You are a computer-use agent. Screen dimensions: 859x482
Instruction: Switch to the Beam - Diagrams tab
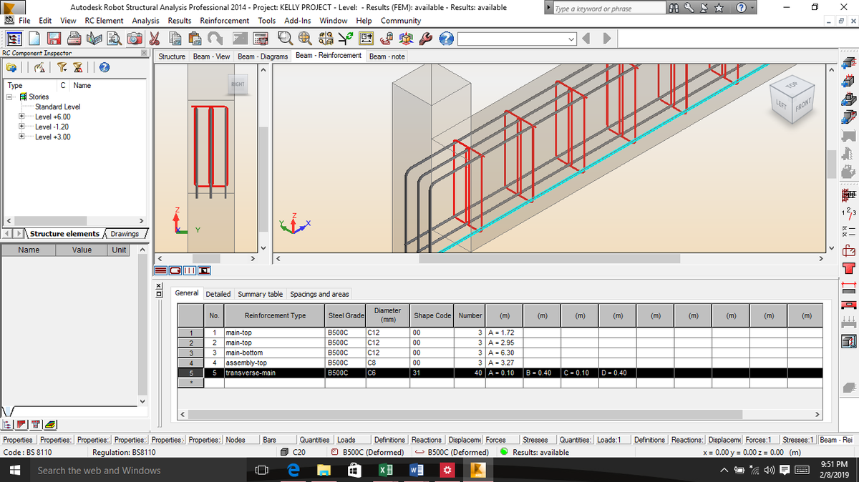pyautogui.click(x=262, y=56)
